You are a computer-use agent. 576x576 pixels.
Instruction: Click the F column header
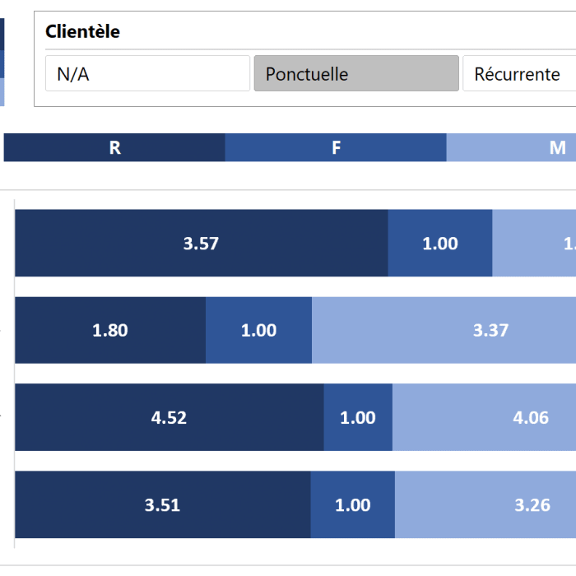click(x=336, y=148)
